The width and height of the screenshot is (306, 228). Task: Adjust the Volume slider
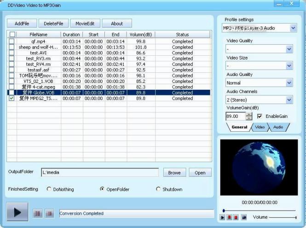click(x=283, y=217)
